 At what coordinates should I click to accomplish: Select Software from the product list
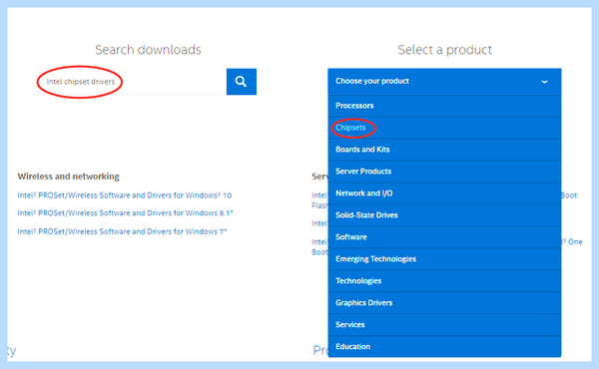pyautogui.click(x=444, y=237)
